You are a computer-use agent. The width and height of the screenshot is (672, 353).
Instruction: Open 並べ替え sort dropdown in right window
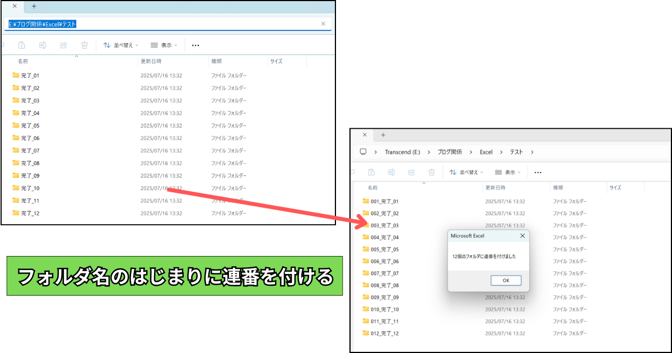coord(466,173)
